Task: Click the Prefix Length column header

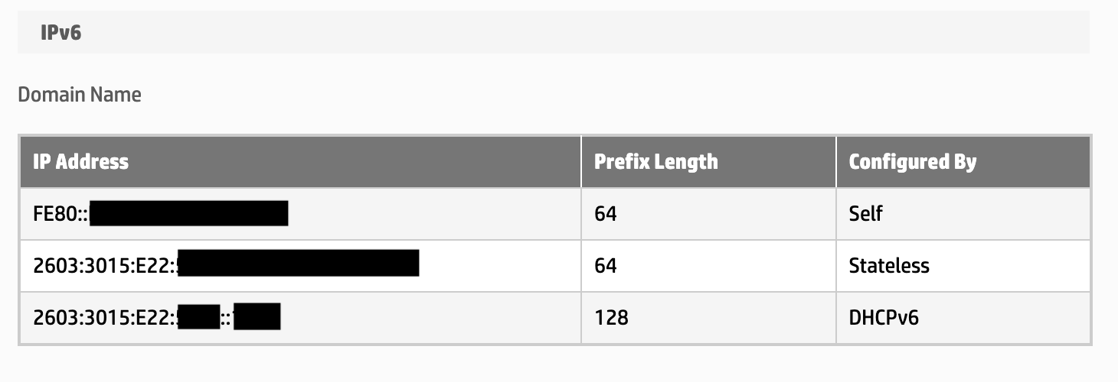Action: pos(656,161)
